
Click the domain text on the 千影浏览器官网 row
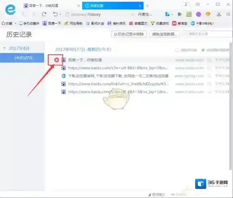tap(189, 76)
